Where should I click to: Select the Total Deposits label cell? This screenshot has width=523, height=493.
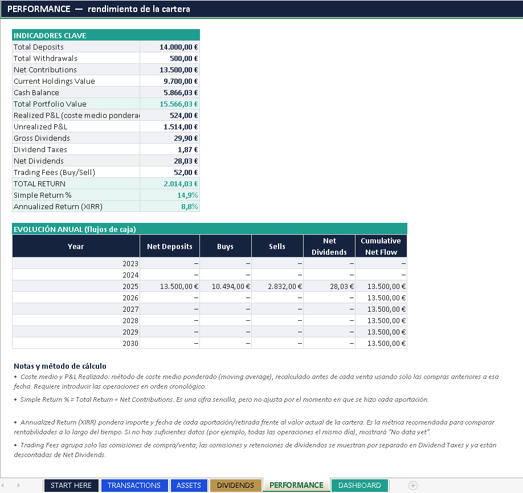point(76,47)
